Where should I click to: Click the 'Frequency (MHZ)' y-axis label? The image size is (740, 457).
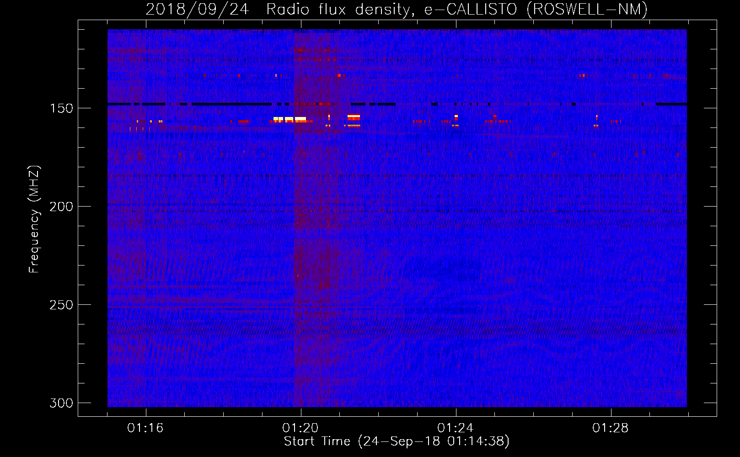[34, 219]
